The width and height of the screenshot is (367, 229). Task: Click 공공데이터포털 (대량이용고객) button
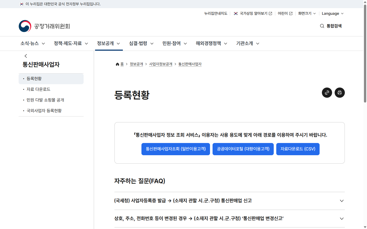click(x=243, y=149)
